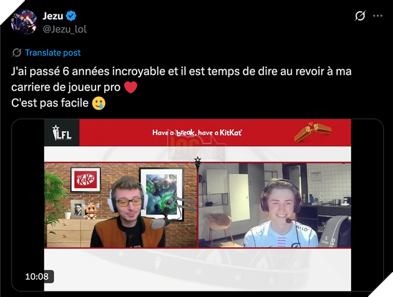Open the Grok slash-circle icon at top right
Image resolution: width=393 pixels, height=297 pixels.
[x=360, y=16]
